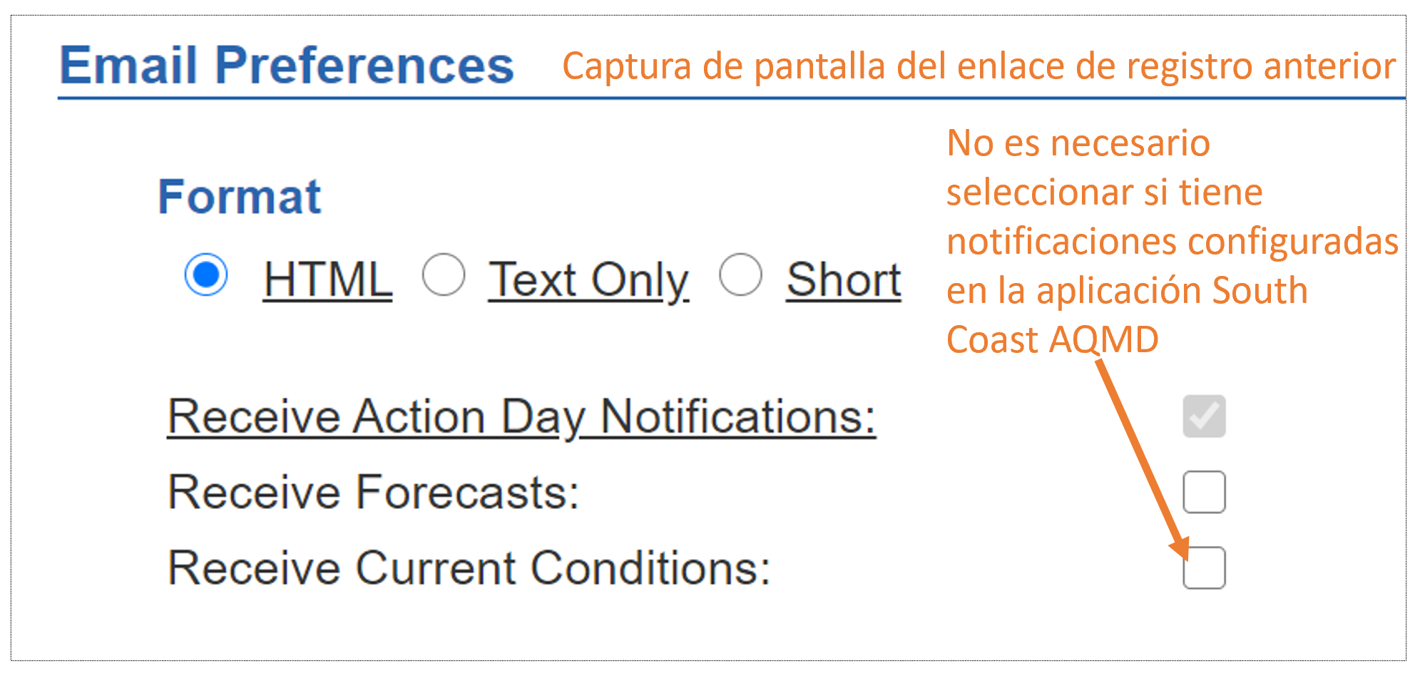
Task: Enable the Receive Forecasts checkbox
Action: click(x=1204, y=492)
